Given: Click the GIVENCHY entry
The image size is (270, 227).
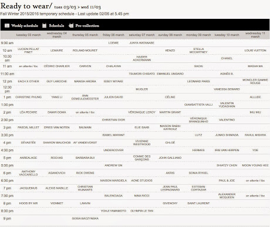Looking at the screenshot, I should 170,203.
